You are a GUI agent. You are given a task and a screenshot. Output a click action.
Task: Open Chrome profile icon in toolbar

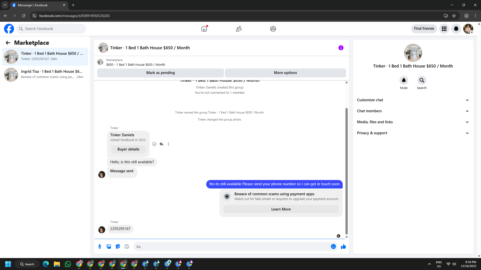point(466,16)
